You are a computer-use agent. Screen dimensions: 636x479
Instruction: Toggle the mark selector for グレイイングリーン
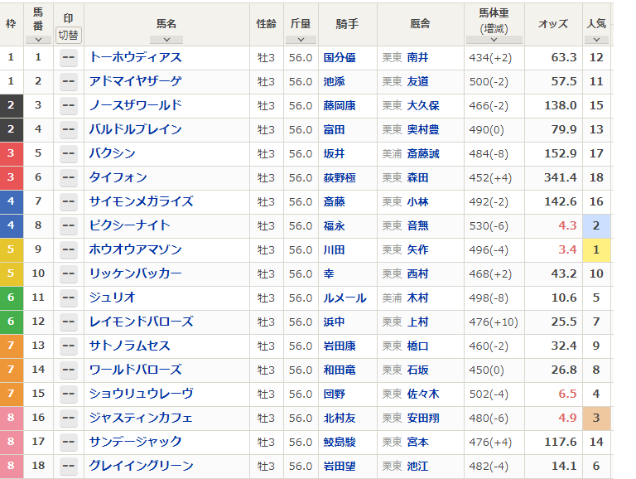(69, 466)
